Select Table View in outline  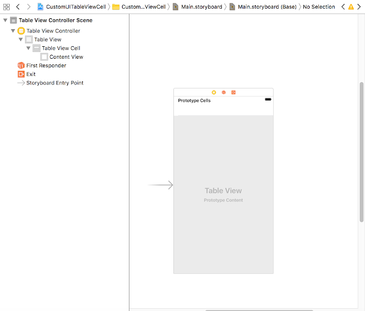[48, 39]
